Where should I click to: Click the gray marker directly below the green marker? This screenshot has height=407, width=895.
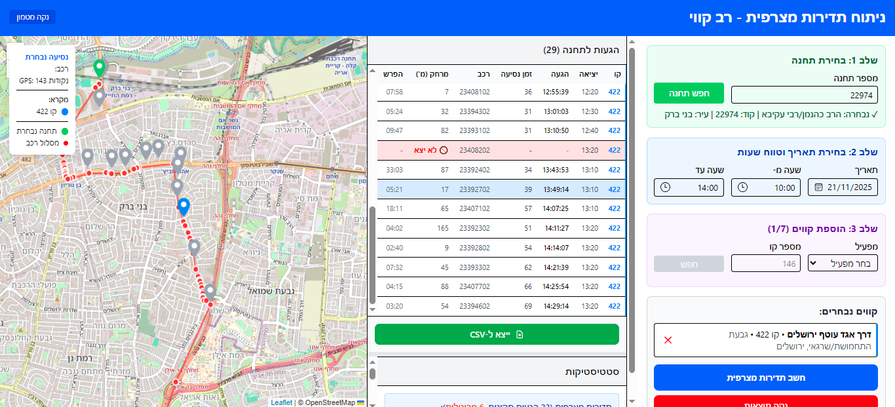point(99,98)
